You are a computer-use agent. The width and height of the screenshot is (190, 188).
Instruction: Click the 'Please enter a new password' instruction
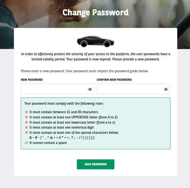[84, 71]
